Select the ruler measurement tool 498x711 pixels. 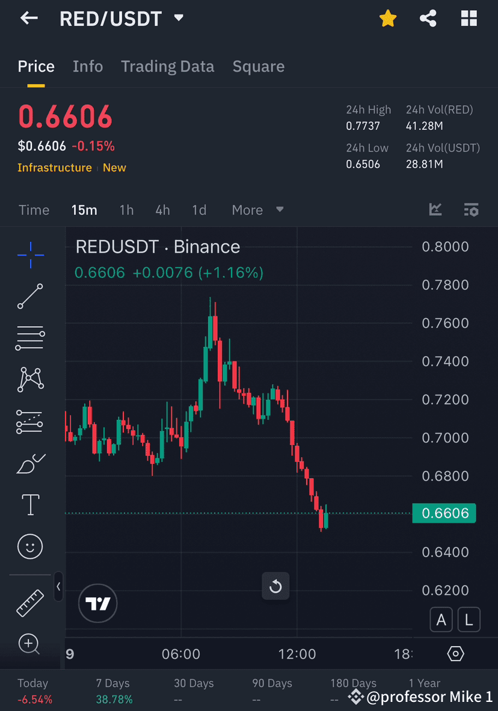(30, 602)
